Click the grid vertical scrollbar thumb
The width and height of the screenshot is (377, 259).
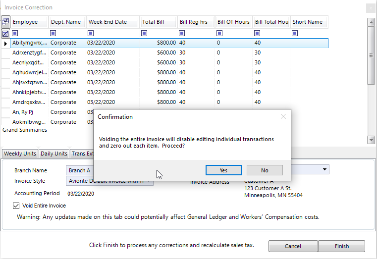pyautogui.click(x=371, y=55)
